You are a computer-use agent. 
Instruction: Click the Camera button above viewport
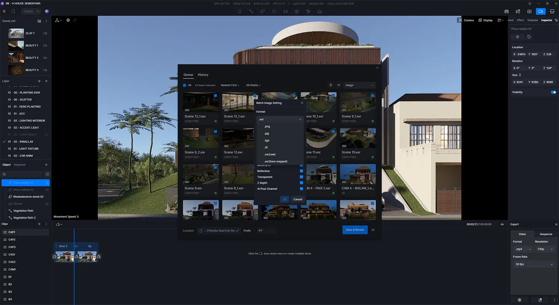(466, 20)
